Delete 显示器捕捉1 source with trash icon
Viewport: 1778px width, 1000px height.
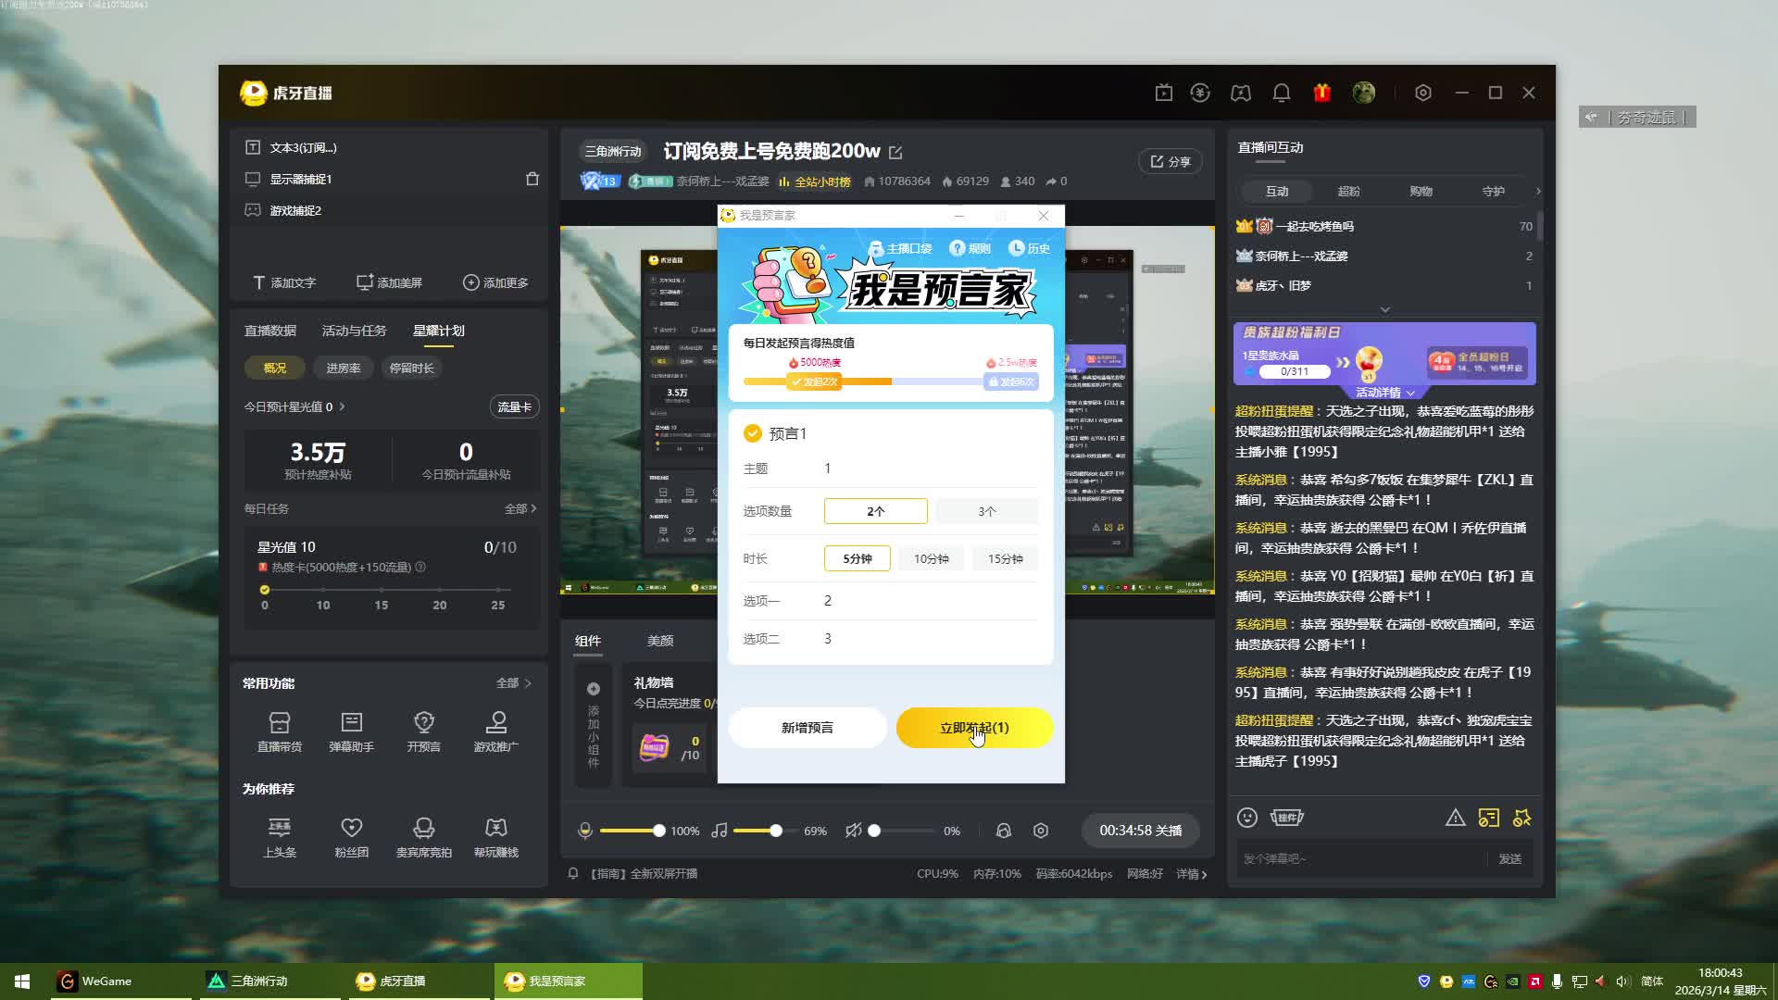tap(532, 179)
